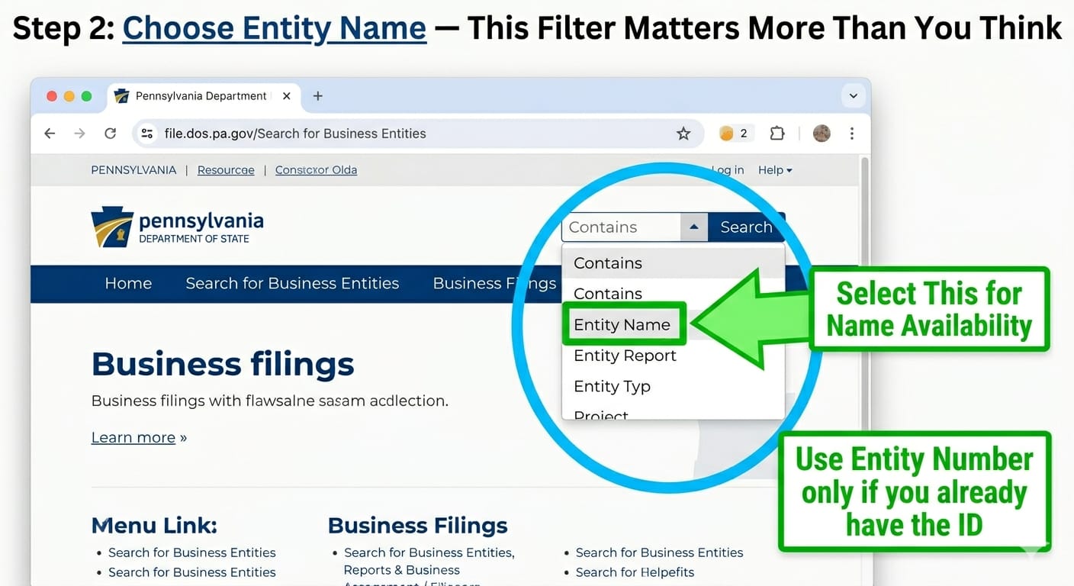
Task: Collapse the Contains filter dropdown arrow
Action: (694, 227)
